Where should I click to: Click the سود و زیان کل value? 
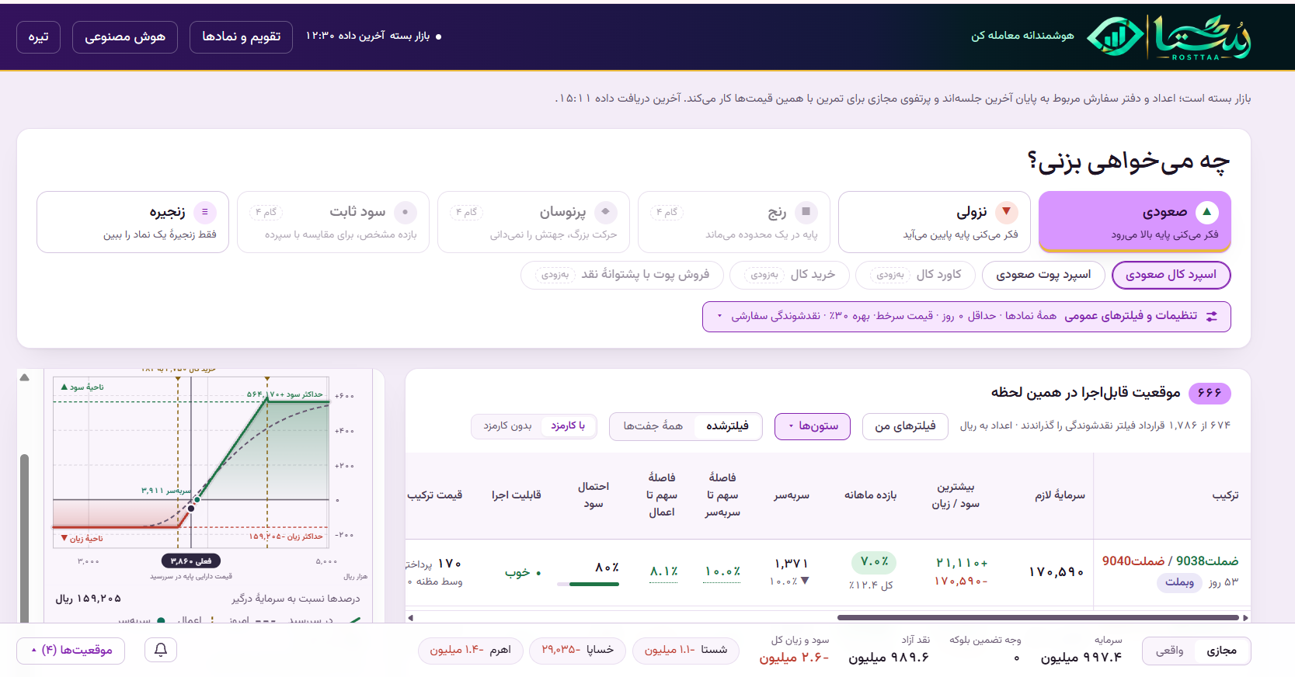click(794, 658)
